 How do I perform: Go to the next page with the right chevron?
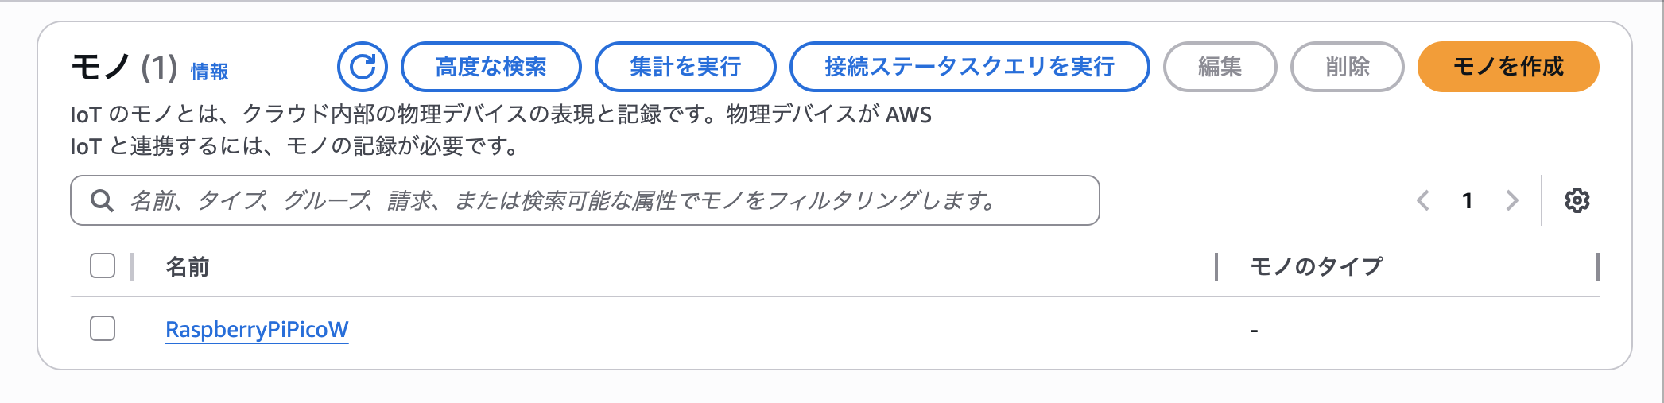pyautogui.click(x=1512, y=200)
